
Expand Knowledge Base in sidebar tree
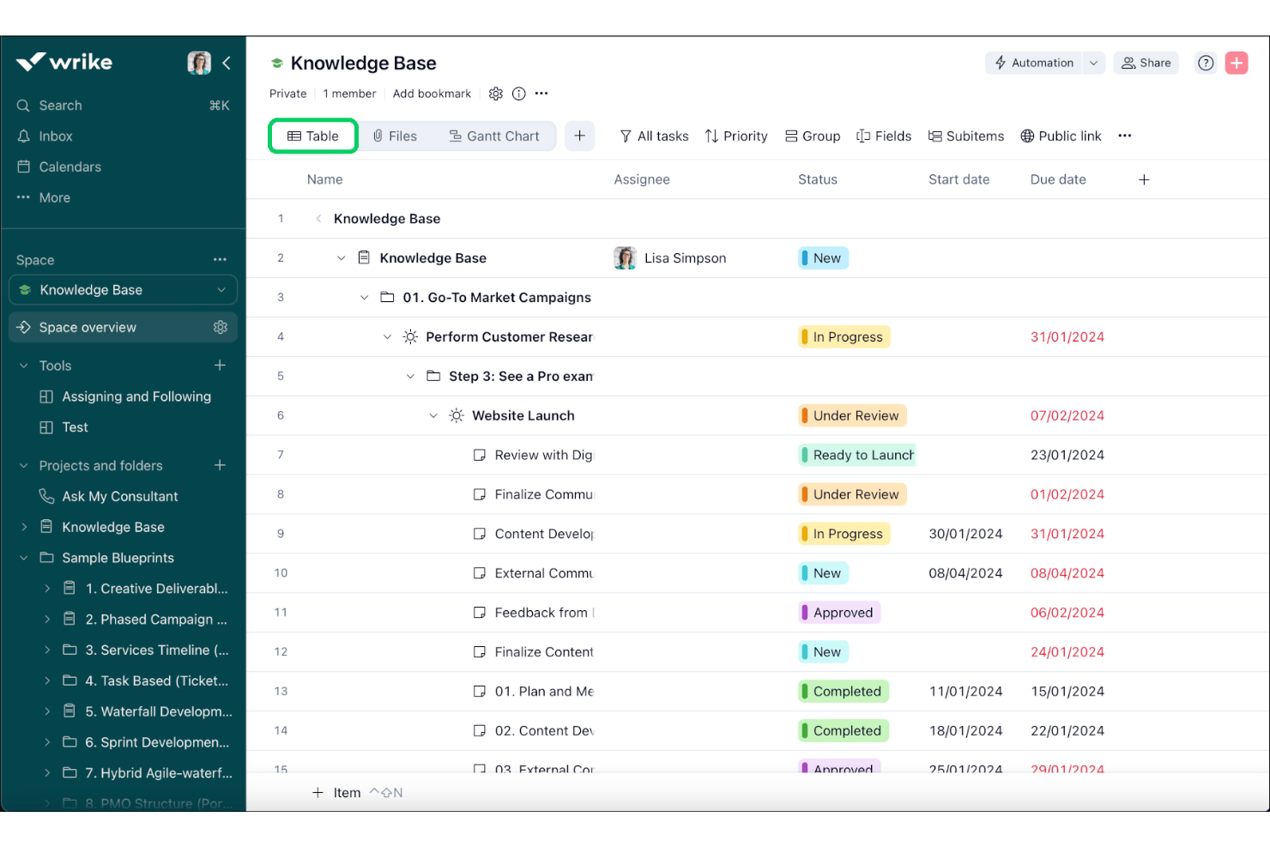click(24, 527)
